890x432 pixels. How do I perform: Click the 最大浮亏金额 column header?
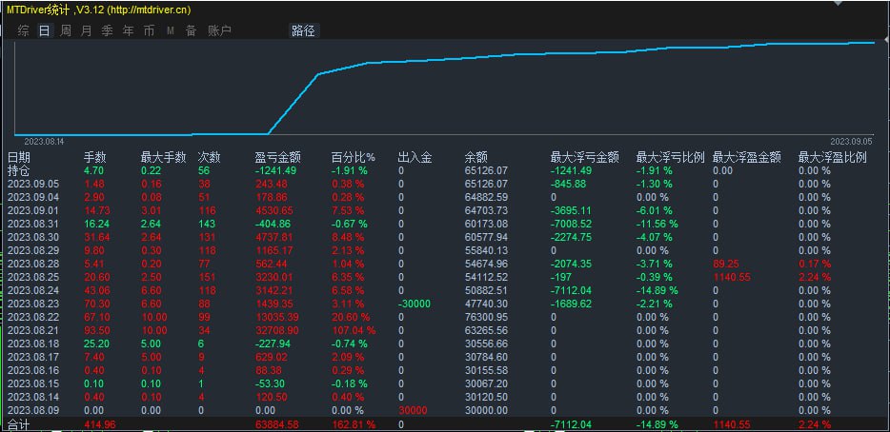click(x=585, y=158)
